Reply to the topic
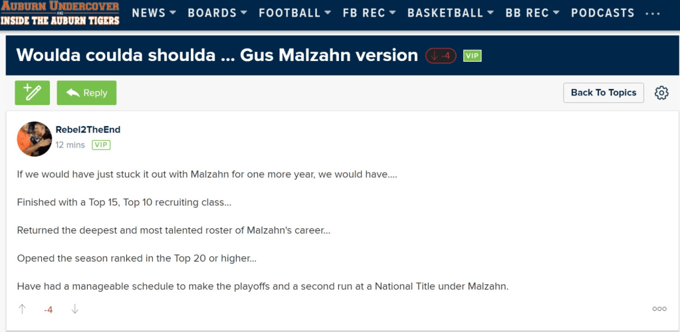This screenshot has height=332, width=680. 86,93
